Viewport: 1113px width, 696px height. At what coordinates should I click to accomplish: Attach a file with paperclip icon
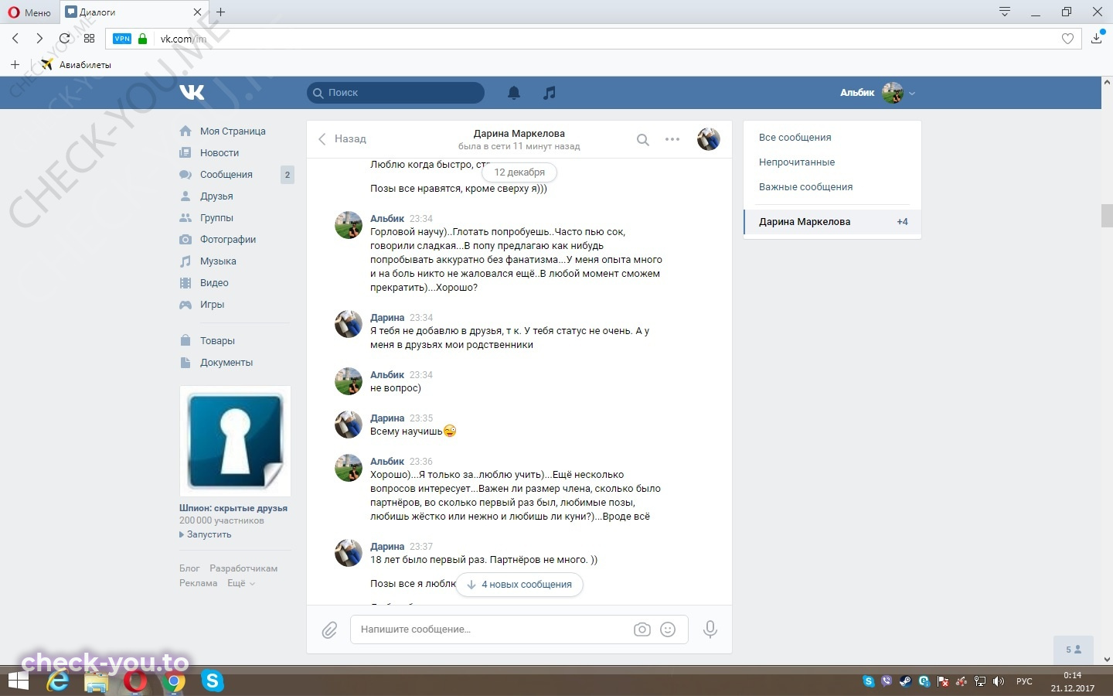329,629
